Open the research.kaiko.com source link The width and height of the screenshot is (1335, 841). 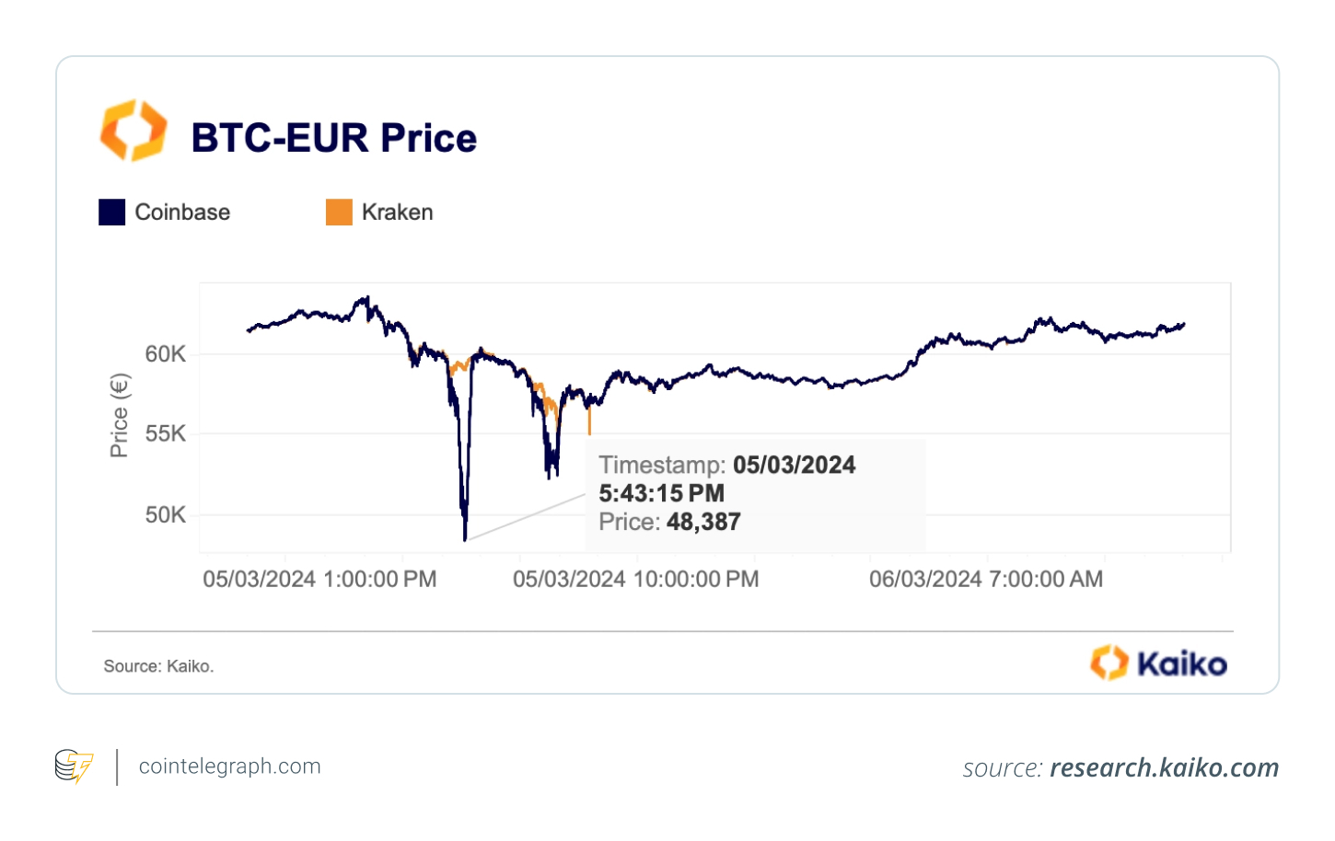[x=1164, y=767]
